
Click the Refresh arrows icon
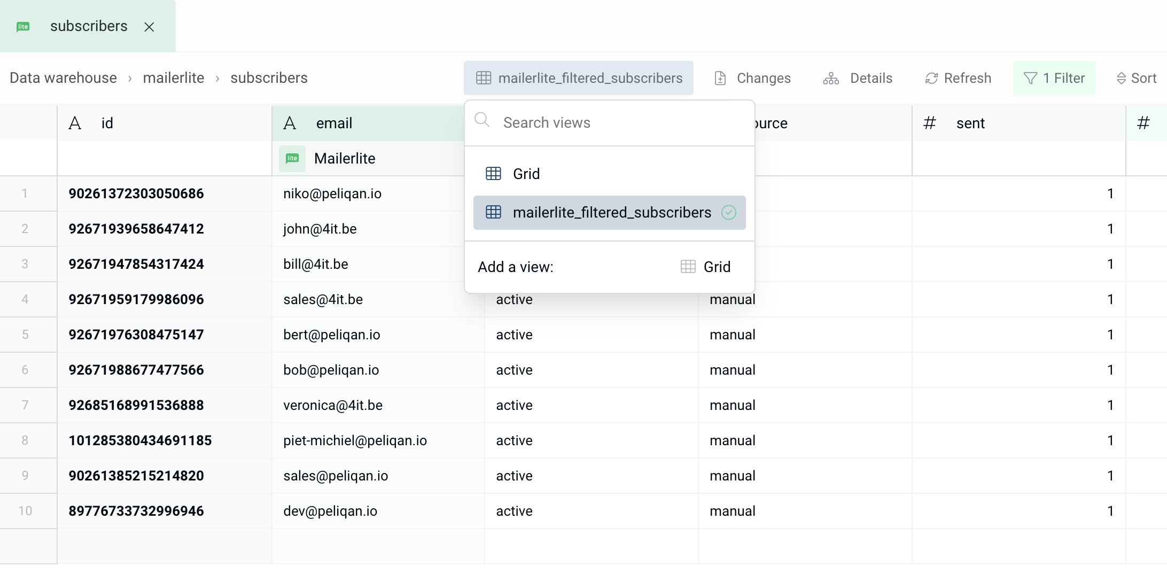tap(932, 78)
